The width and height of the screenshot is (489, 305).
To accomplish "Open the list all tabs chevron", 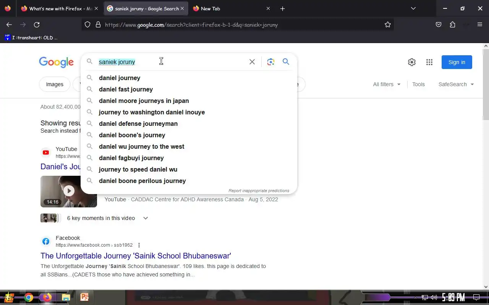I will pyautogui.click(x=413, y=8).
